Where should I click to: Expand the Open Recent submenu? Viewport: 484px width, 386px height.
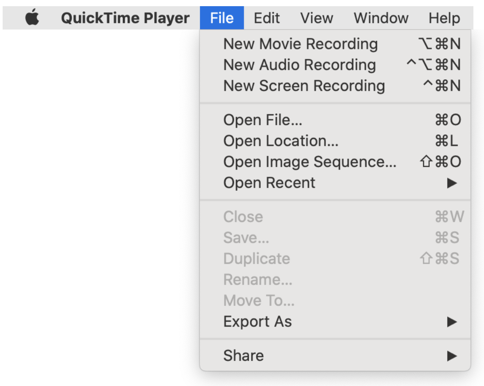(269, 183)
